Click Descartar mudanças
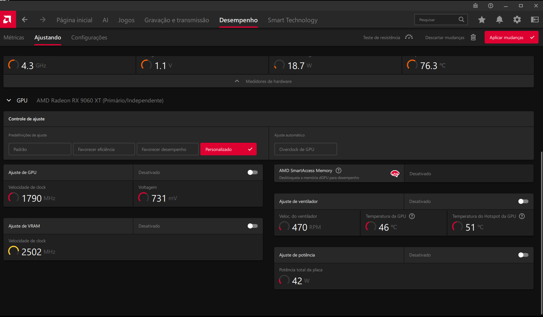Screen dimensions: 543x317 coord(445,37)
